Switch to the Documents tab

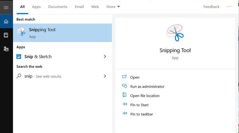click(58, 7)
